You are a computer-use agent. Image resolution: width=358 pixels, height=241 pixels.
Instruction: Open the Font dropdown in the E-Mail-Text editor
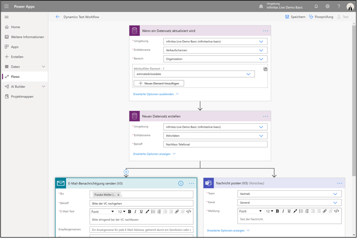102,212
